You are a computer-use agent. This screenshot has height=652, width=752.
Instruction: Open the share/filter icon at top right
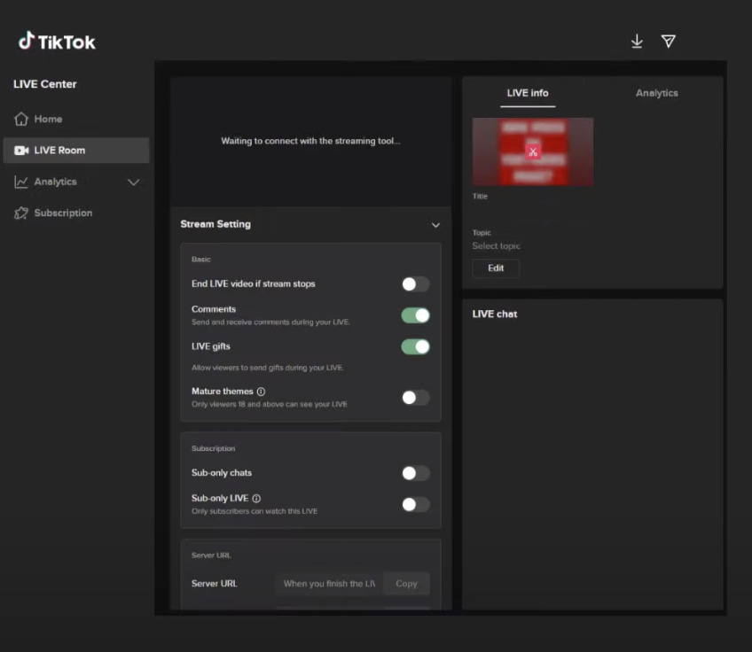pos(669,41)
